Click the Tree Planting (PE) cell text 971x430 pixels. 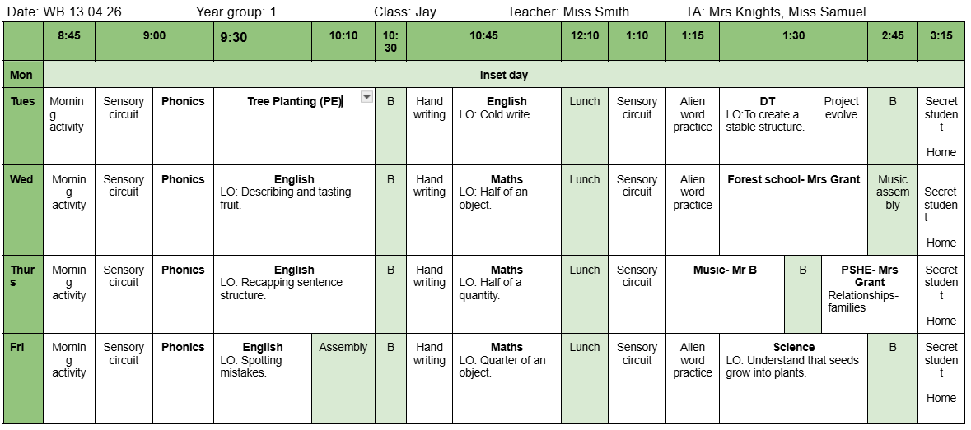click(294, 102)
